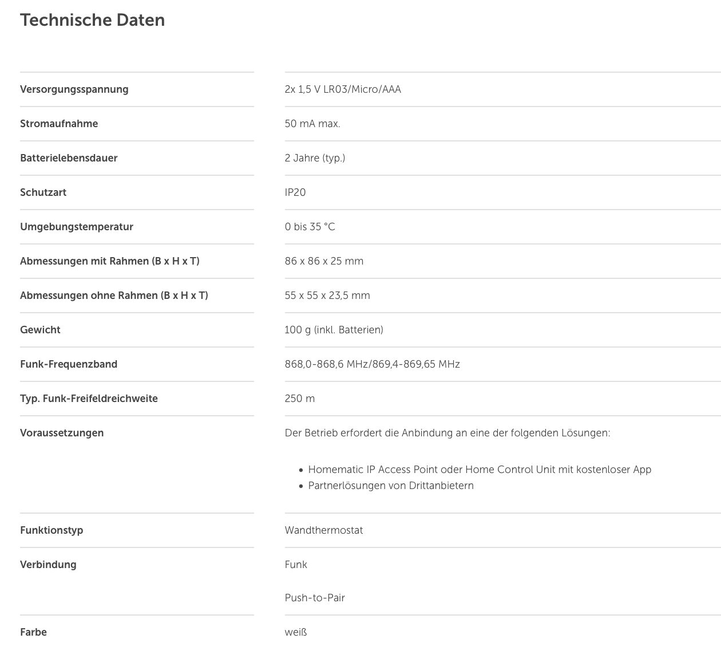
Task: Select the Push-to-Pair text
Action: pyautogui.click(x=315, y=598)
